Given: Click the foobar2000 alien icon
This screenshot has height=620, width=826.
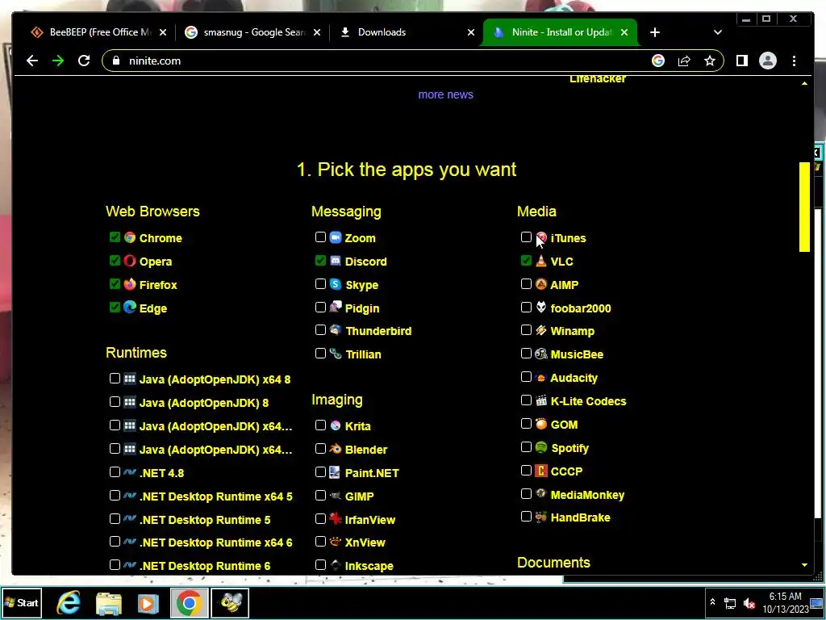Looking at the screenshot, I should tap(541, 308).
